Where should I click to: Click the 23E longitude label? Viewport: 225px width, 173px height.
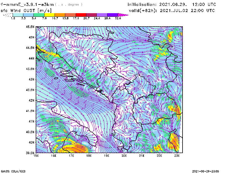[177, 156]
